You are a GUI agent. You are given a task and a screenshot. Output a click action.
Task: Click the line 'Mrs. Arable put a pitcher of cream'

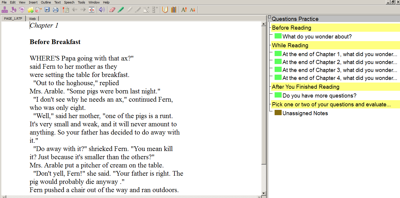coord(97,165)
